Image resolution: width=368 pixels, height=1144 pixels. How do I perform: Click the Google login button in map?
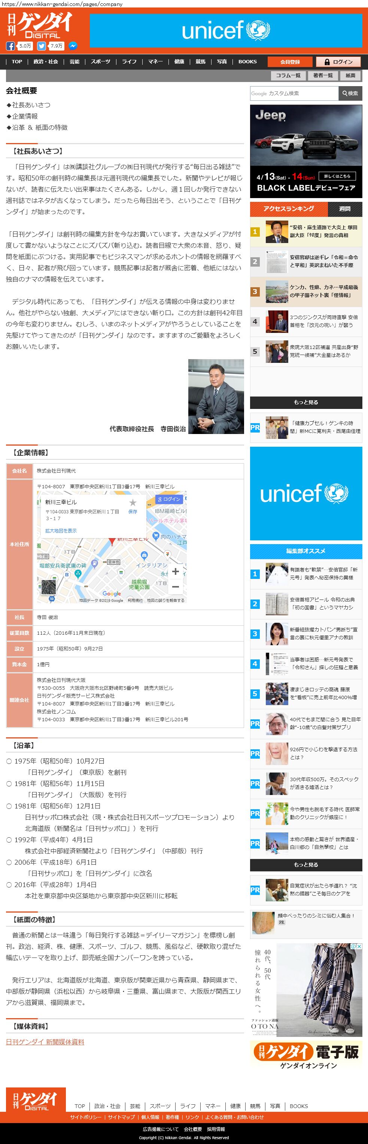[x=169, y=499]
